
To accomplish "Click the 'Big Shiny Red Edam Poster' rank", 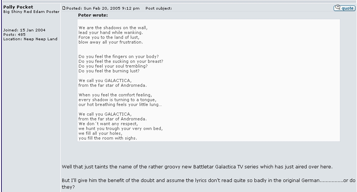I will (x=31, y=12).
